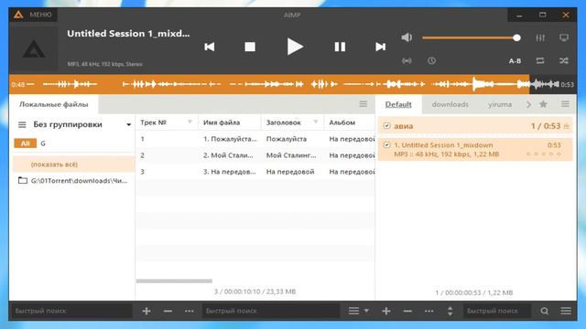Skip to the next track
586x329 pixels.
(381, 47)
